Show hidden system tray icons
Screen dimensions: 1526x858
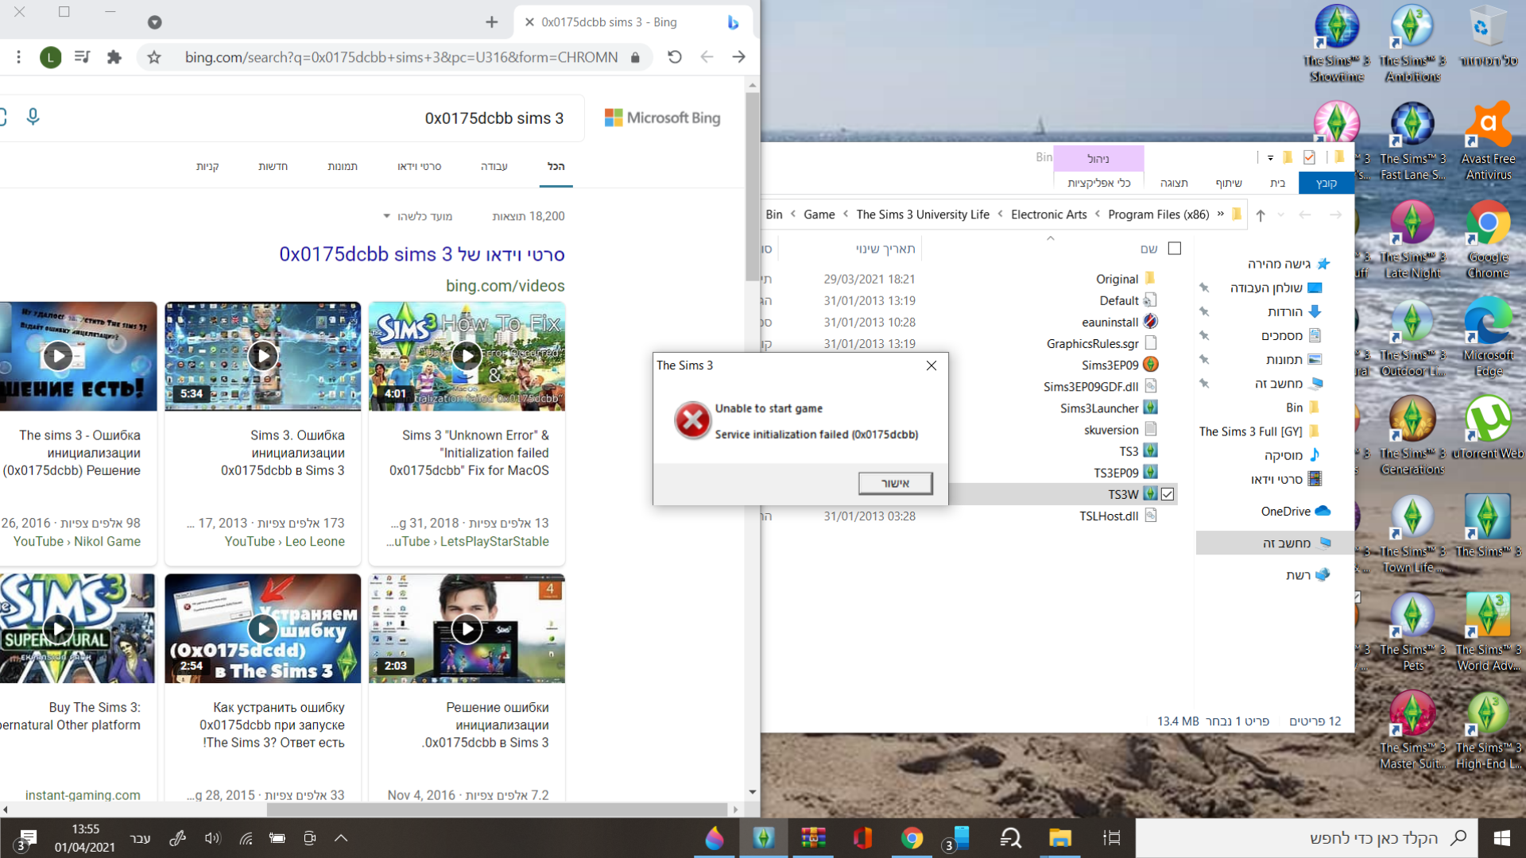point(341,837)
